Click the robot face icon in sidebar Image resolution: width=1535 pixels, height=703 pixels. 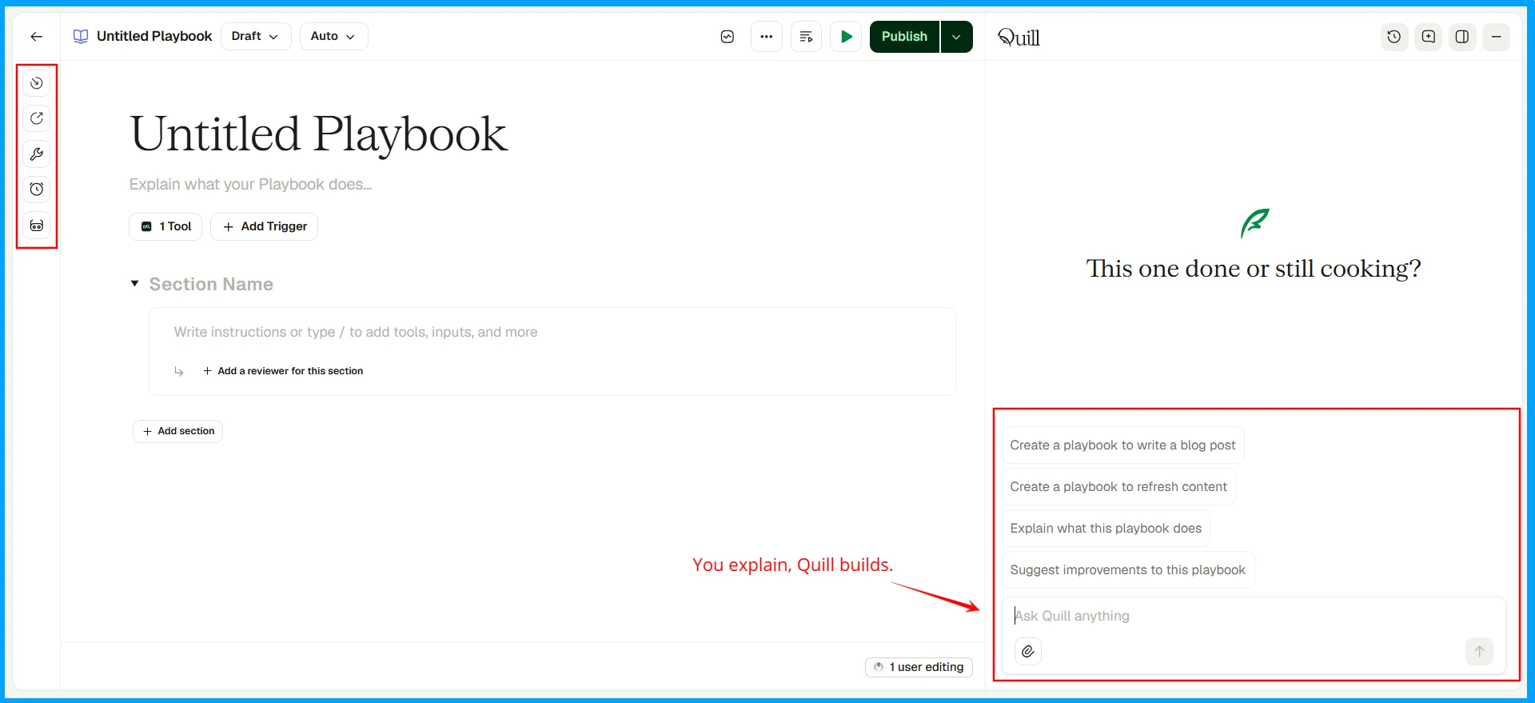click(37, 226)
